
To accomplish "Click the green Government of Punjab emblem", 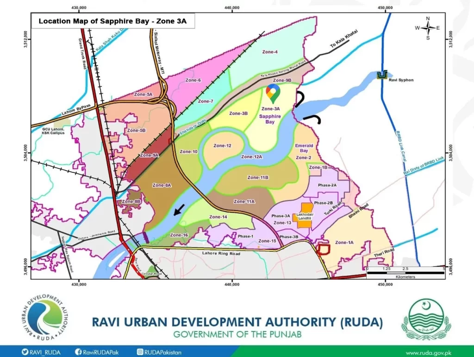I will [x=425, y=319].
